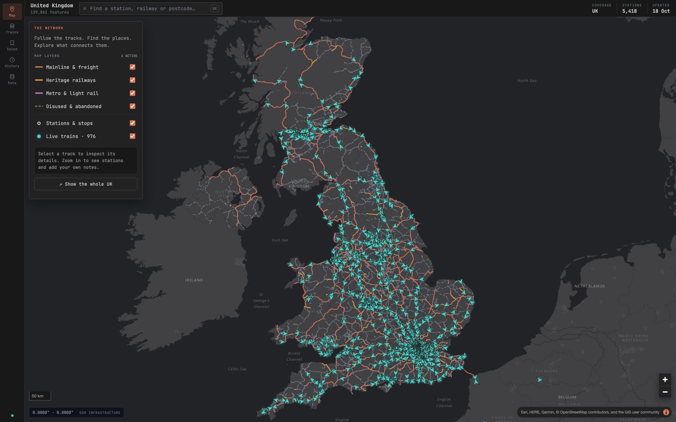Click THE NETWORK panel heading
This screenshot has height=422, width=676.
pyautogui.click(x=49, y=28)
